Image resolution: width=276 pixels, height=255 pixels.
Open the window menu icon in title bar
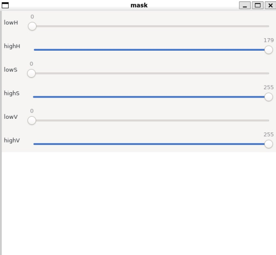click(5, 5)
